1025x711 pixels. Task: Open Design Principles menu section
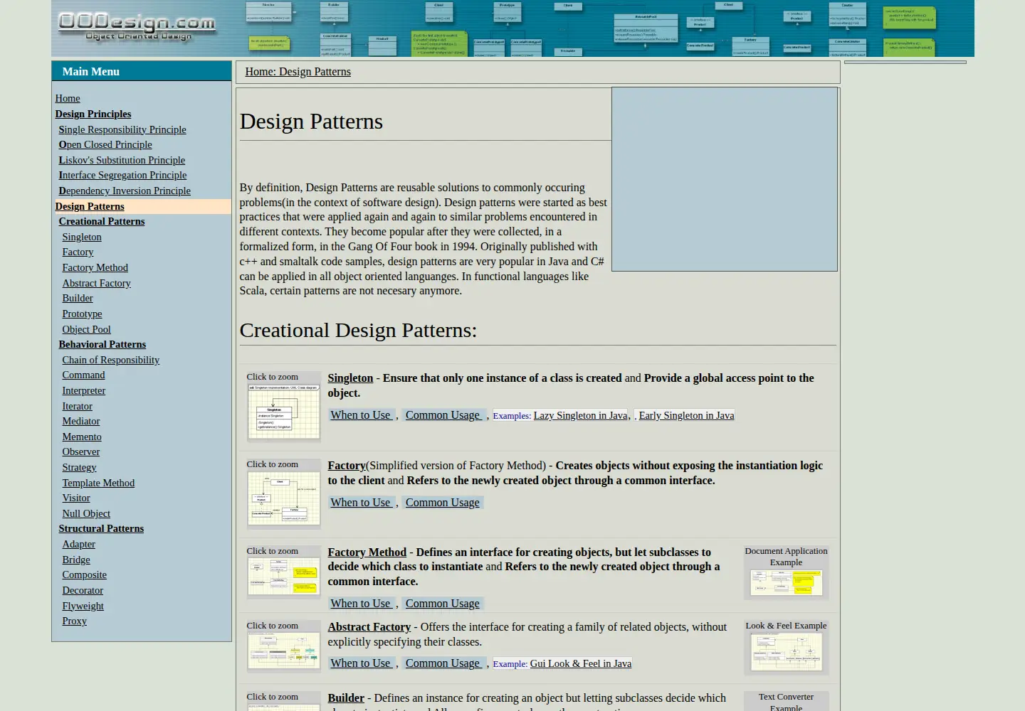[93, 114]
